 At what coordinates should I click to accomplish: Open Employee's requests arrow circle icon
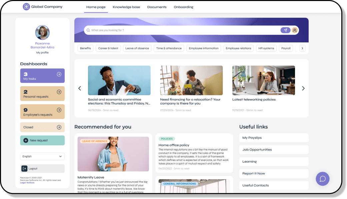pos(59,110)
